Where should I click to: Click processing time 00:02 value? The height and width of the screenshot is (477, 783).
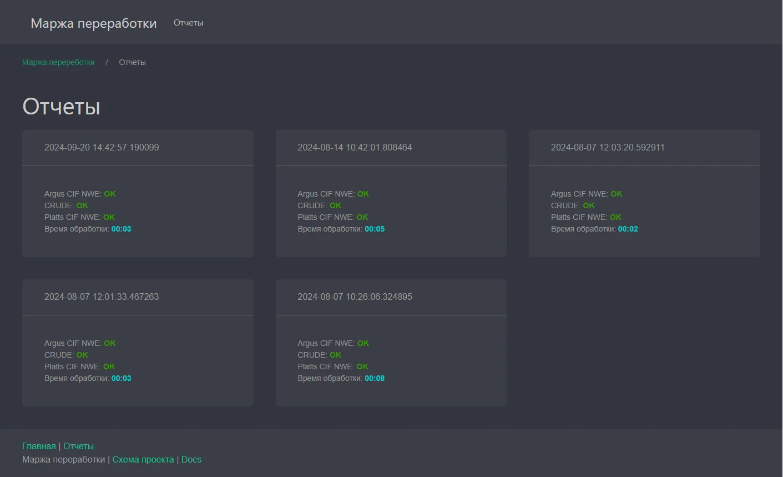tap(628, 229)
